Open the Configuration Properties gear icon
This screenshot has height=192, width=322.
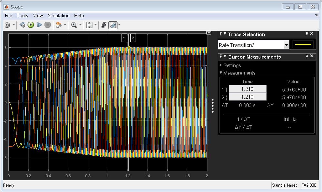click(x=7, y=25)
